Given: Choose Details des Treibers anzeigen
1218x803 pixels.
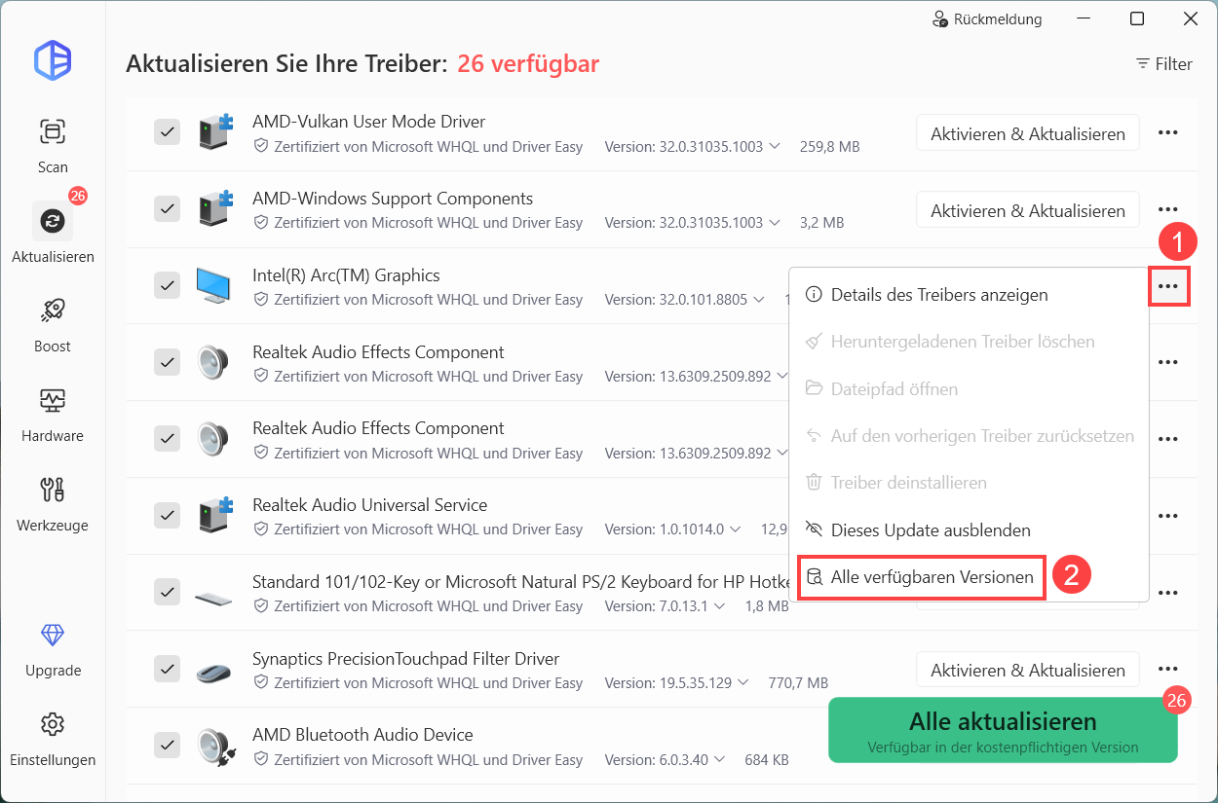Looking at the screenshot, I should coord(969,295).
